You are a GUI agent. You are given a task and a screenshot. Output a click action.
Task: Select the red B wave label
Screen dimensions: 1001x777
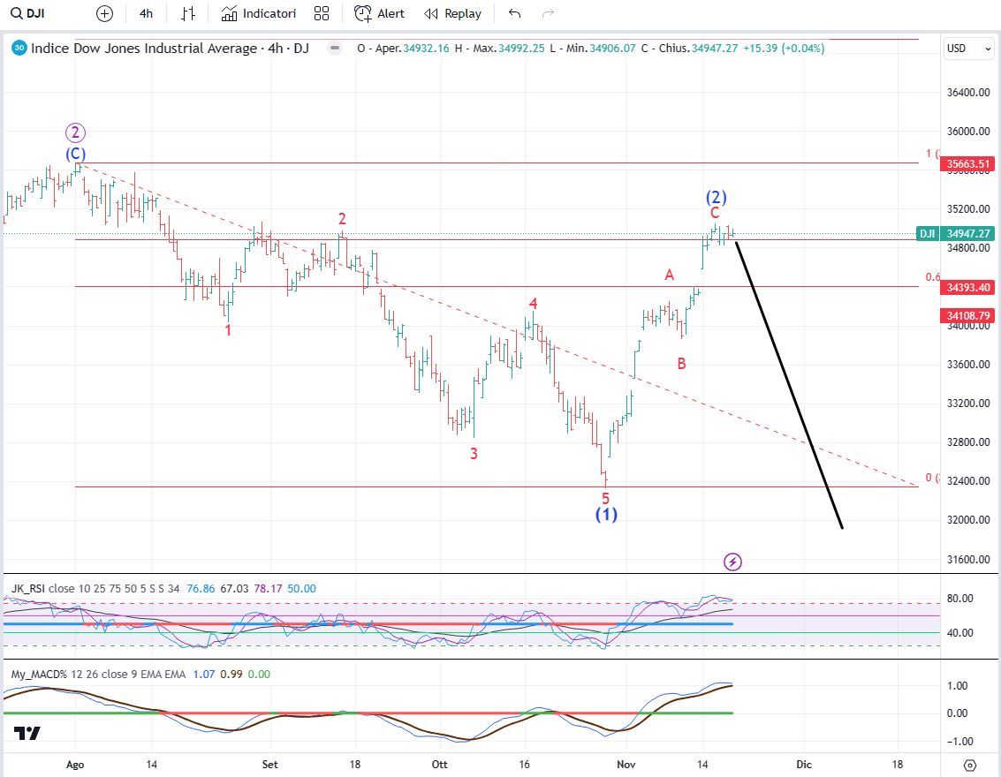682,364
